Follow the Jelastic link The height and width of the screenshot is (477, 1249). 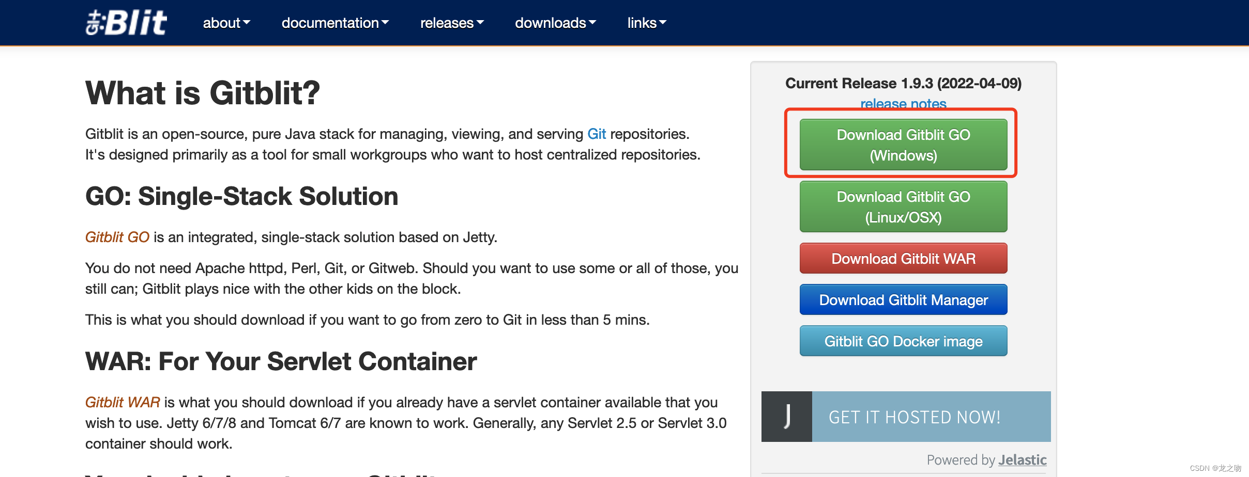pyautogui.click(x=1022, y=459)
